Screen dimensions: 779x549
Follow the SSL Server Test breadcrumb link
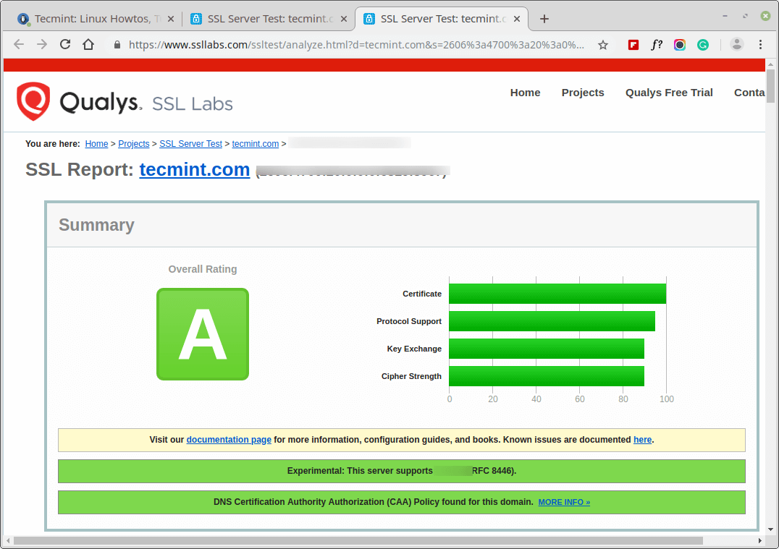(x=191, y=143)
